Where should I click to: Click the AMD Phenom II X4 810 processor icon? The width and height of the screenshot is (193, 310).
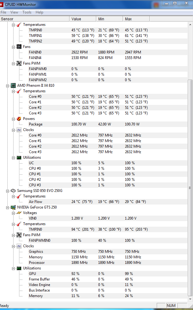point(13,85)
